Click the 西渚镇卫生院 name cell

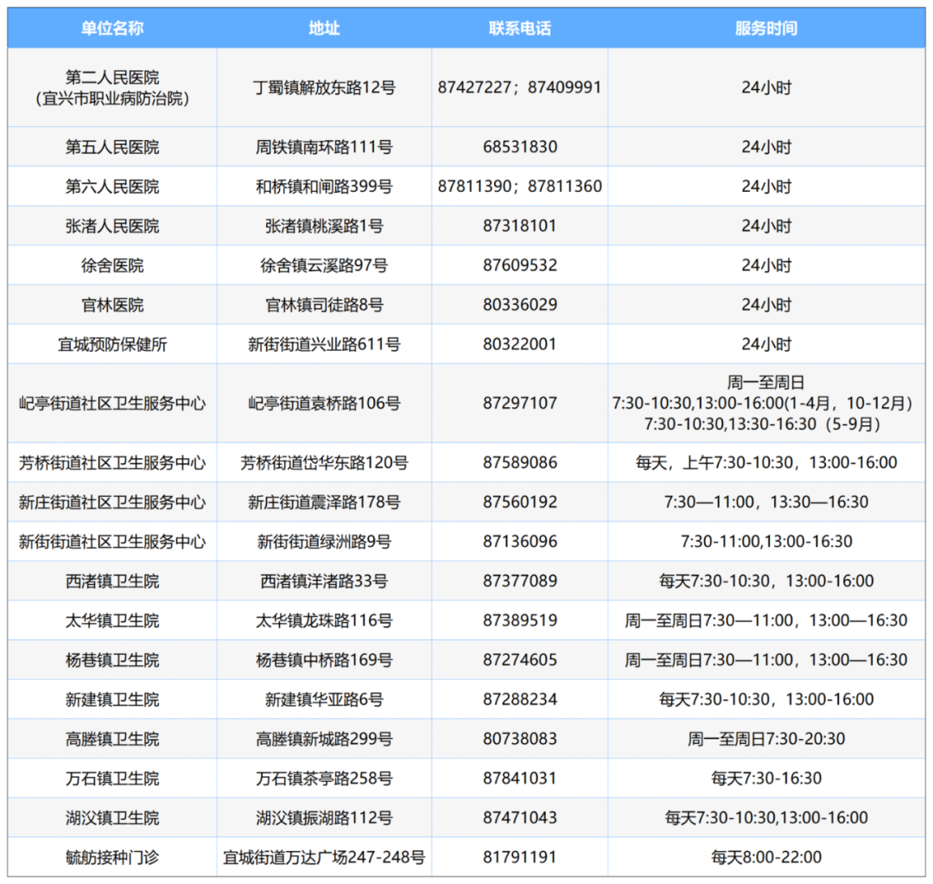112,582
